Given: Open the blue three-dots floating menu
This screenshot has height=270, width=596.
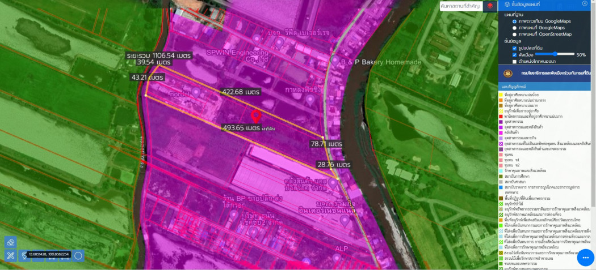Looking at the screenshot, I should click(x=585, y=258).
